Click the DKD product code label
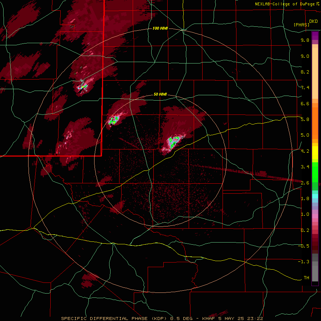Screen dimensions: 321x321 pos(314,21)
